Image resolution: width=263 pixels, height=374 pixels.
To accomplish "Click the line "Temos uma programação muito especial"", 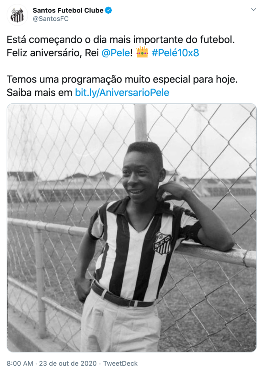I will 122,79.
